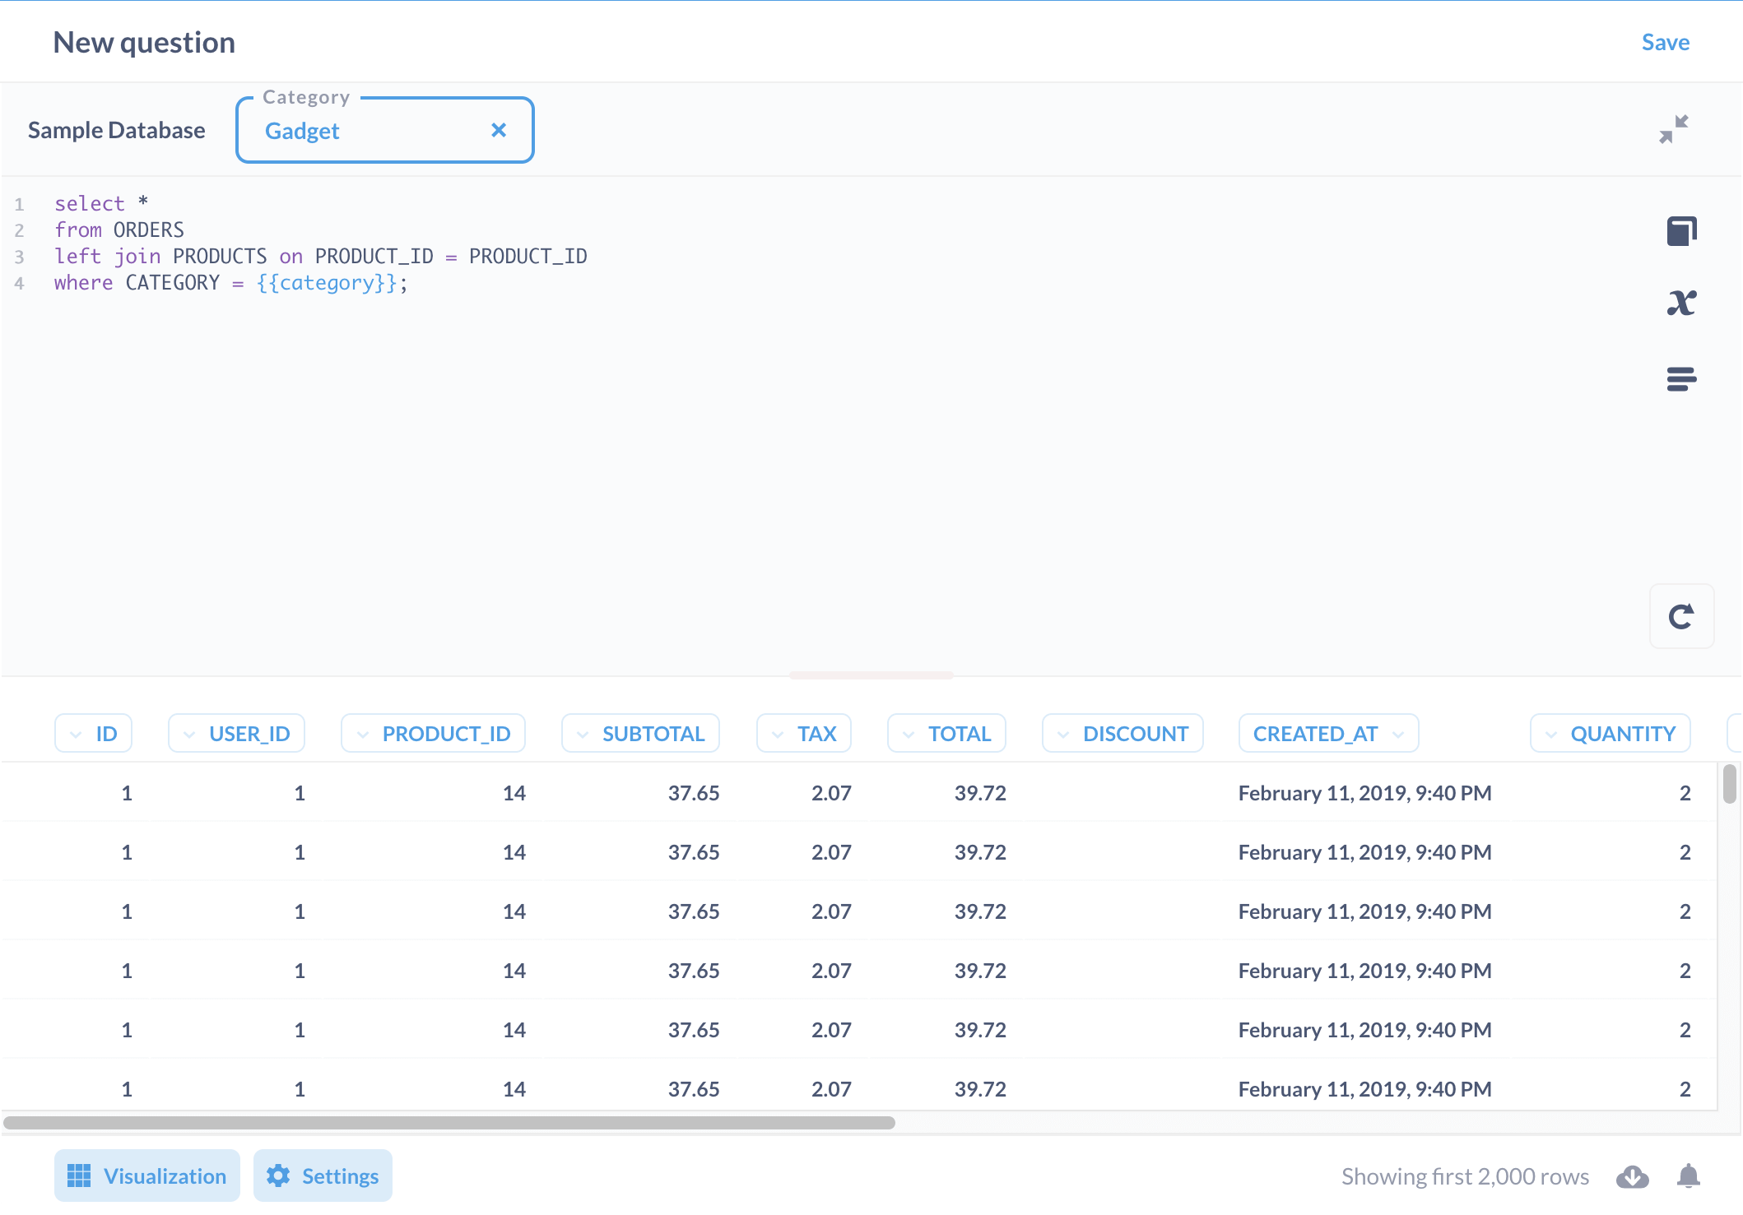Viewport: 1743px width, 1215px height.
Task: Open alerts using the bell icon
Action: point(1689,1176)
